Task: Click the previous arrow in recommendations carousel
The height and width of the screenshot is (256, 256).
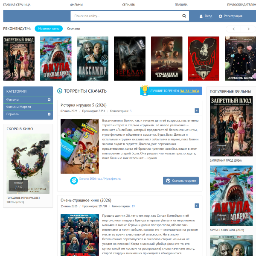Action: (x=233, y=29)
